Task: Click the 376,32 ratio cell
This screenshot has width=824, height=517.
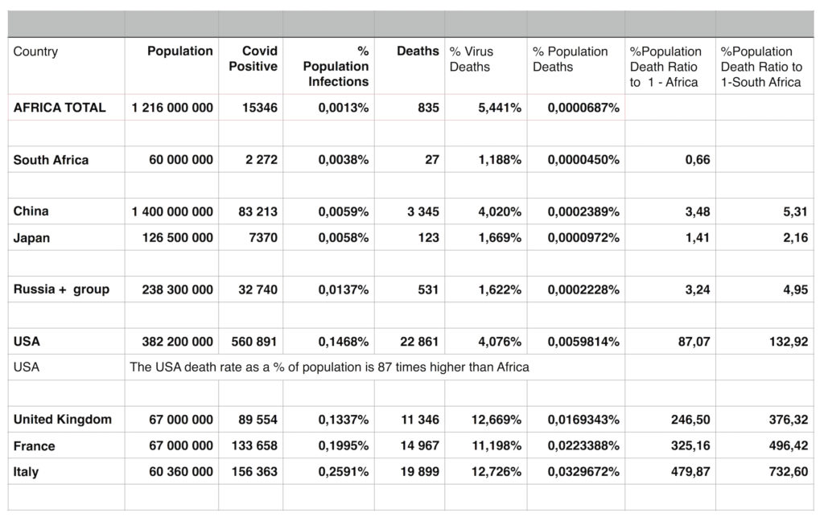Action: (x=764, y=420)
